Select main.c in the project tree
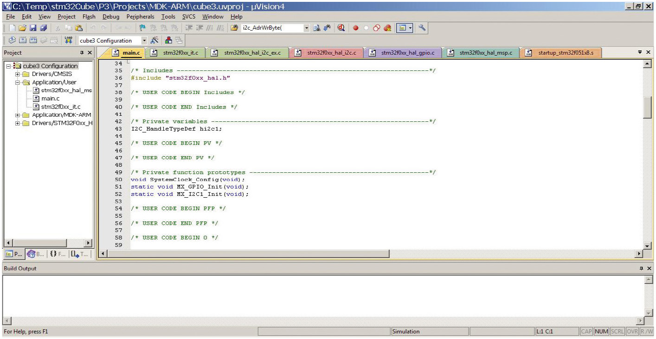This screenshot has height=339, width=656. (50, 99)
